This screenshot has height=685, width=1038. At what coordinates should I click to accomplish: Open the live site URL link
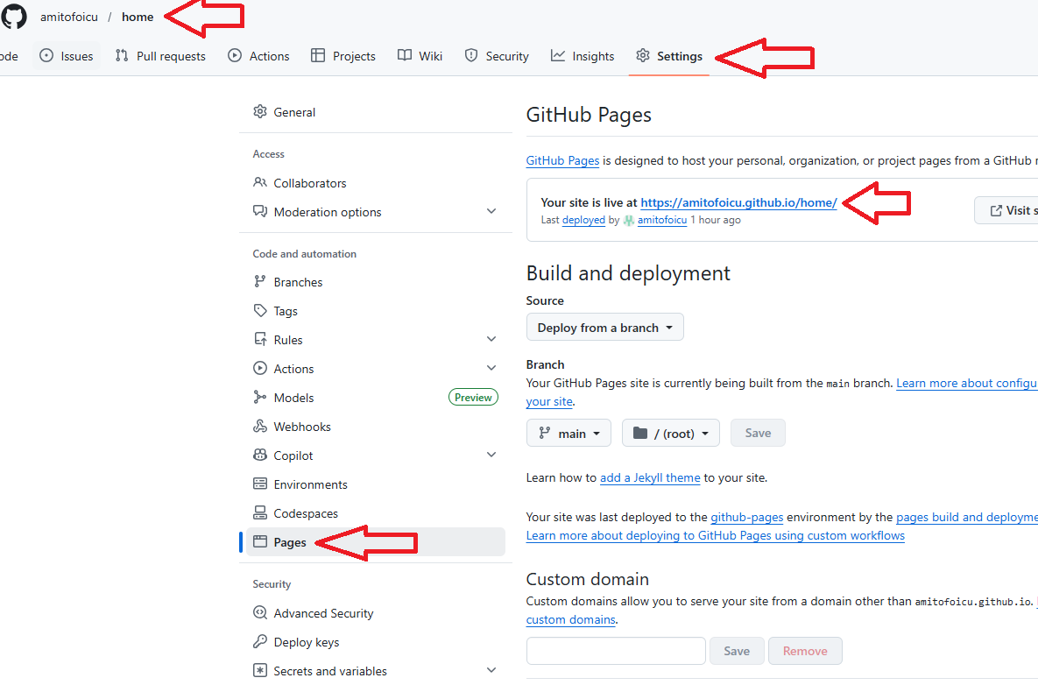point(738,202)
